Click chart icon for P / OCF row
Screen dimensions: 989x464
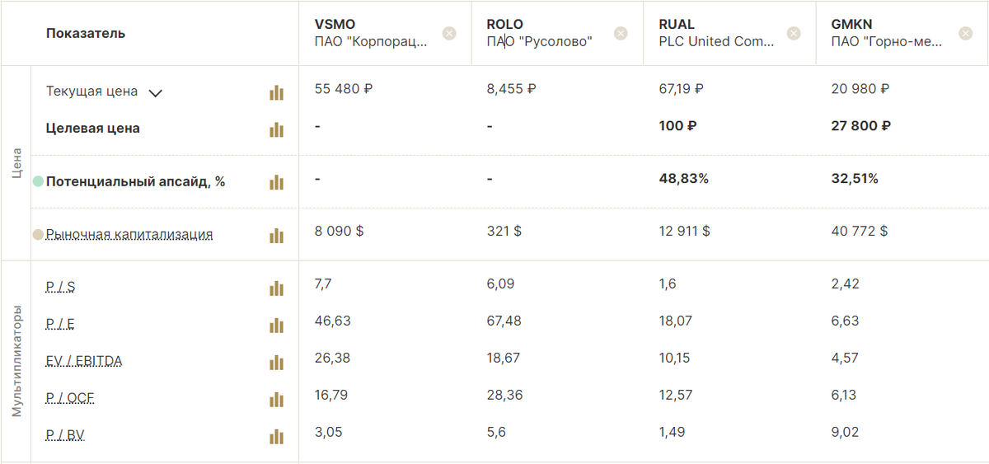[276, 399]
